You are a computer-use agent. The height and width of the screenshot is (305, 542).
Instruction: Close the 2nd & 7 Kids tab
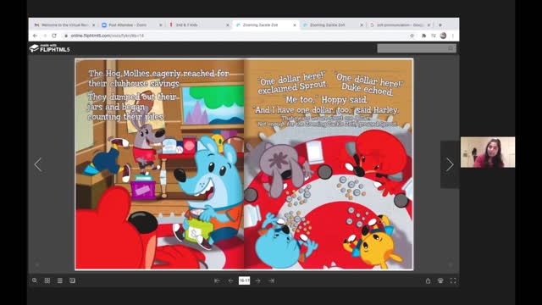tap(228, 25)
